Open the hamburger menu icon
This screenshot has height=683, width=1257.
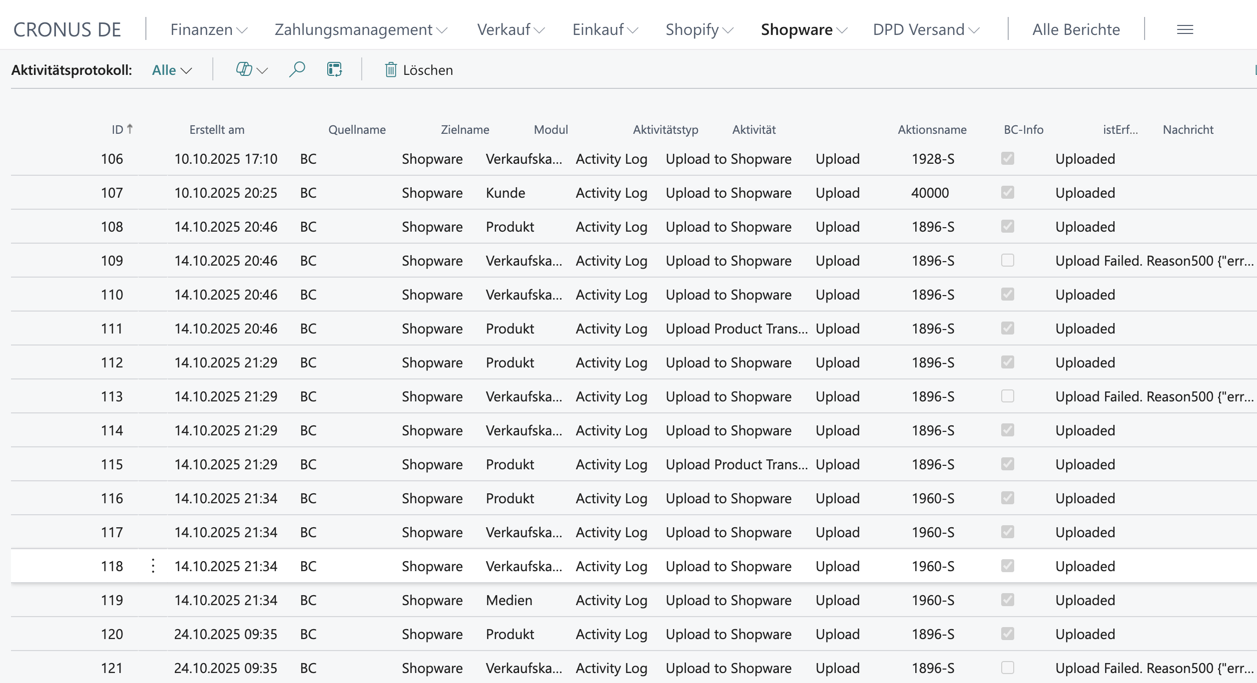point(1185,30)
